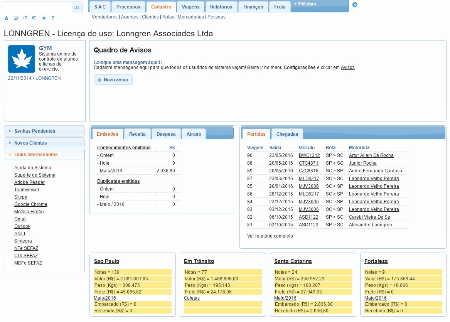The width and height of the screenshot is (450, 322).
Task: Open the Mercadorias submenu link
Action: [191, 17]
